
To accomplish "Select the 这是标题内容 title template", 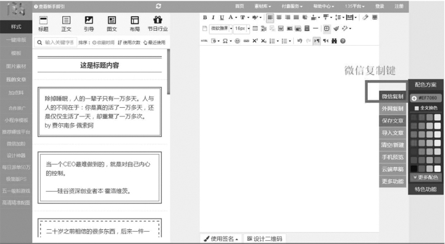I will tap(99, 65).
